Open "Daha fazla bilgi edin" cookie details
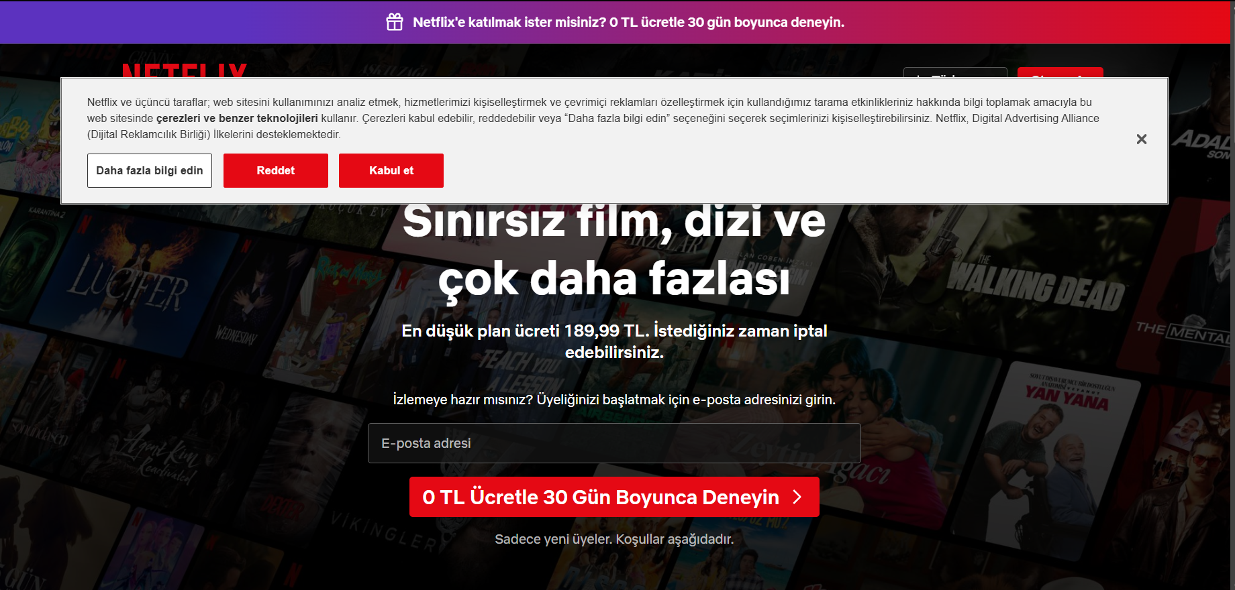Viewport: 1235px width, 590px height. 150,170
